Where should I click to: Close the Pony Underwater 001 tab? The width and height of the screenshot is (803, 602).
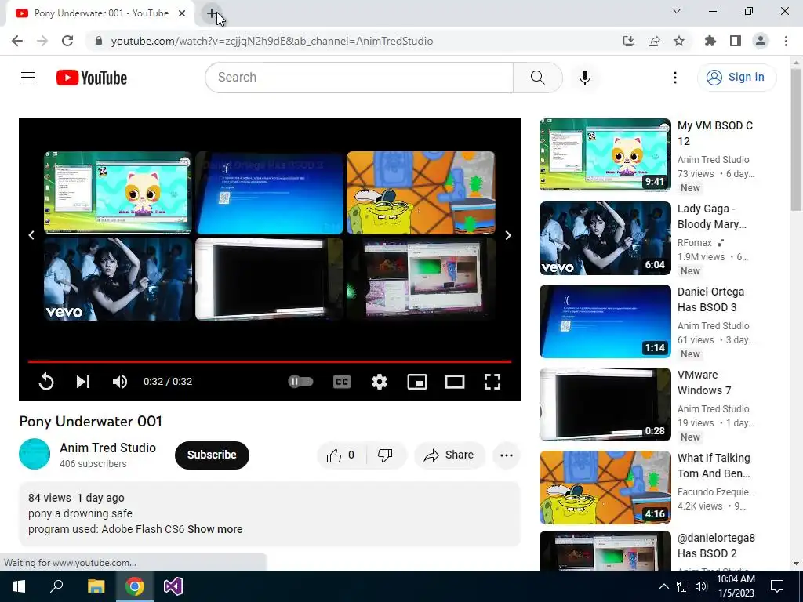(x=182, y=13)
